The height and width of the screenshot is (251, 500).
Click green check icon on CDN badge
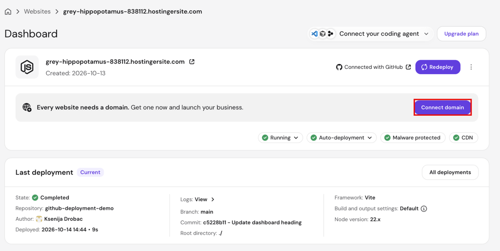tap(456, 138)
